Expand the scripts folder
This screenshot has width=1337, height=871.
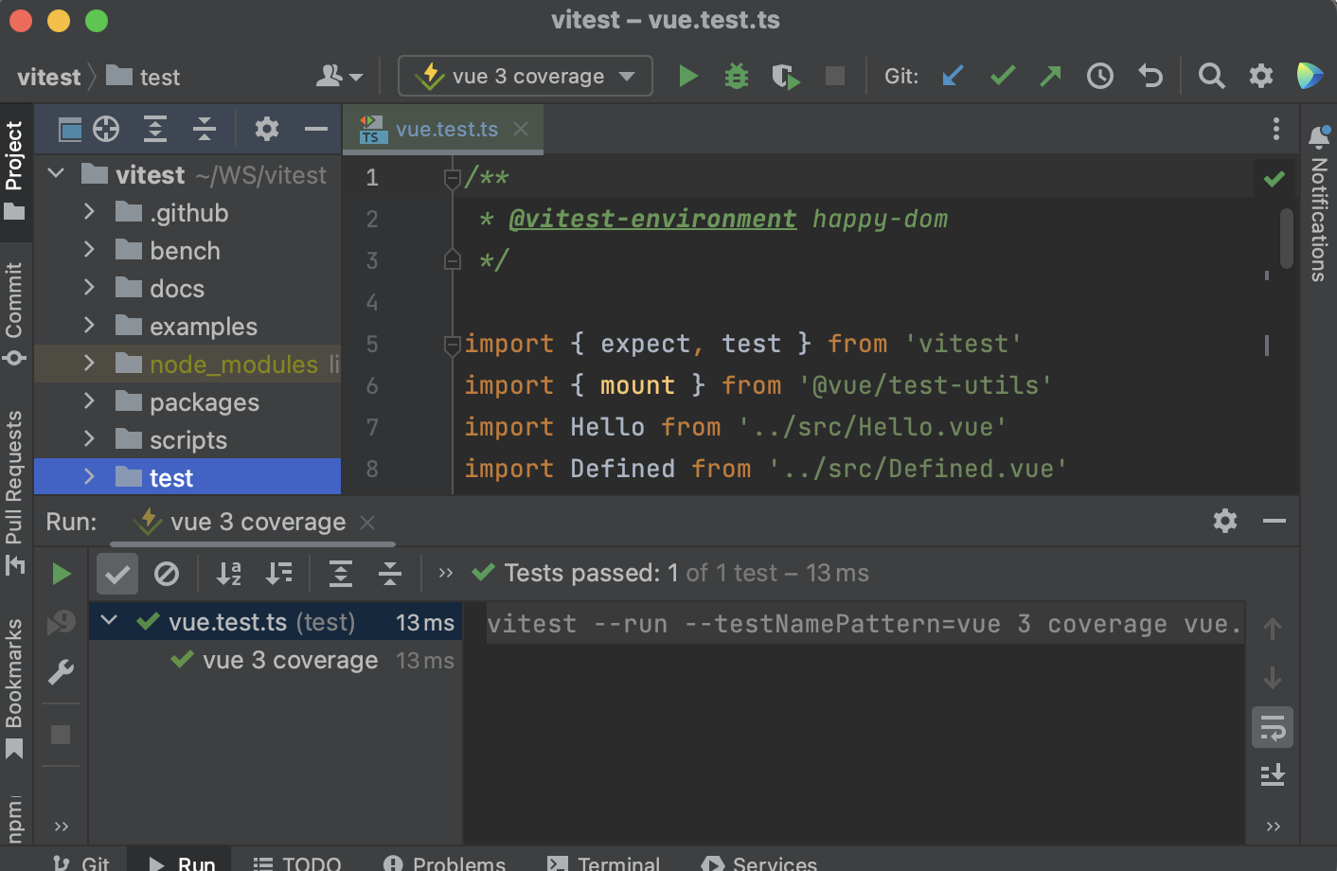click(89, 439)
